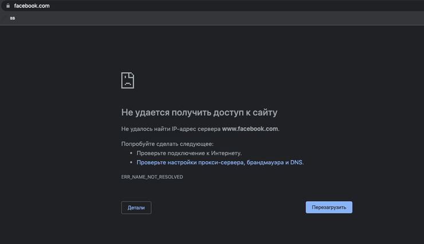Viewport: 424px width, 244px height.
Task: Click the Перезагрузить reload button
Action: click(x=329, y=207)
